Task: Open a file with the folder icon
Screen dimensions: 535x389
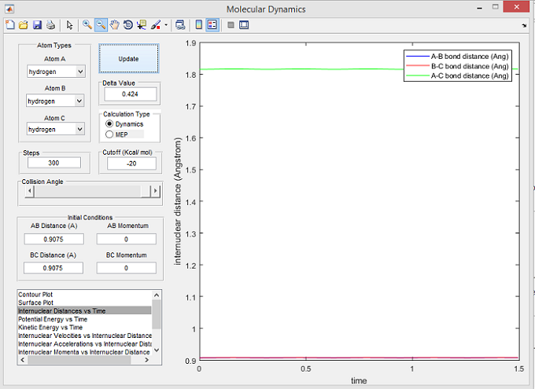Action: point(24,24)
